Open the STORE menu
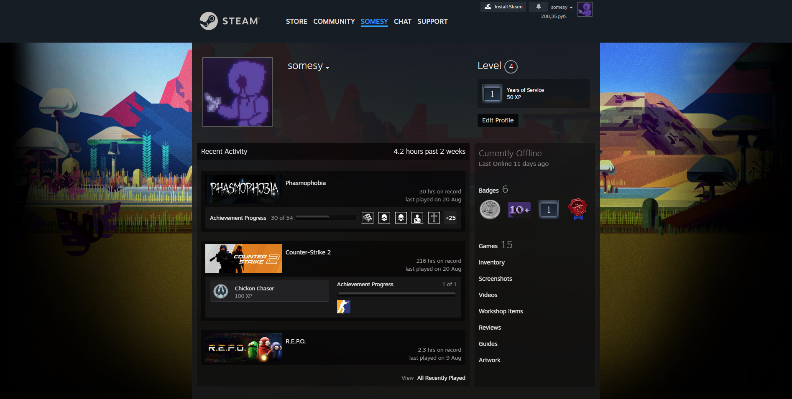 pyautogui.click(x=296, y=21)
